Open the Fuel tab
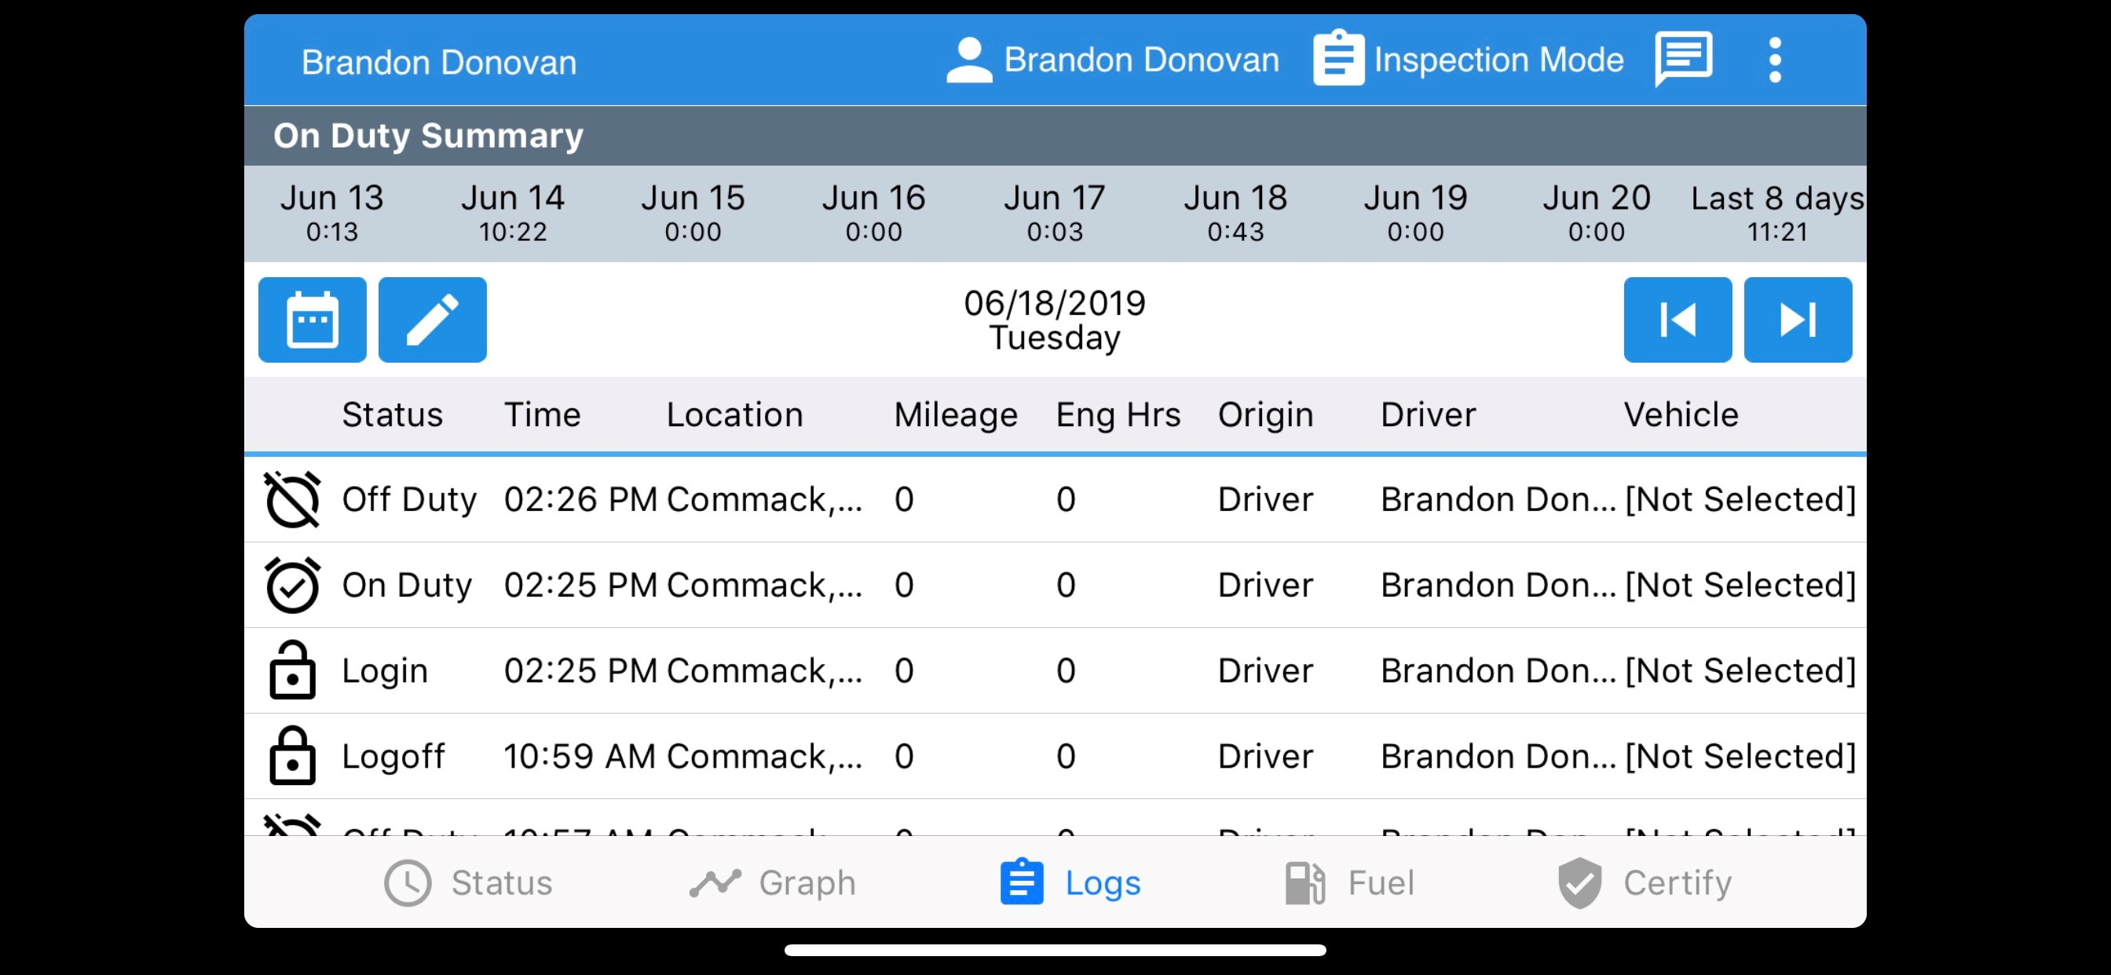The image size is (2111, 975). (x=1350, y=882)
